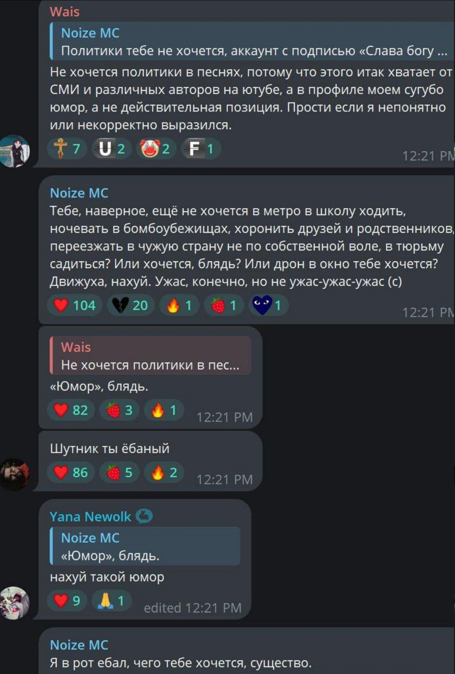
Task: Open quoted Wais message 'Не хочется политики в пес...'
Action: (x=151, y=356)
